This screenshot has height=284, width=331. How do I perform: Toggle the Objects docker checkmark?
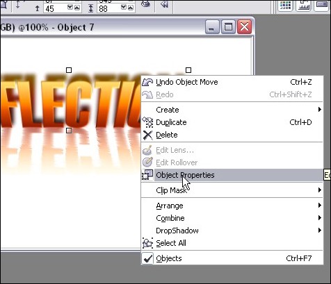(x=147, y=258)
